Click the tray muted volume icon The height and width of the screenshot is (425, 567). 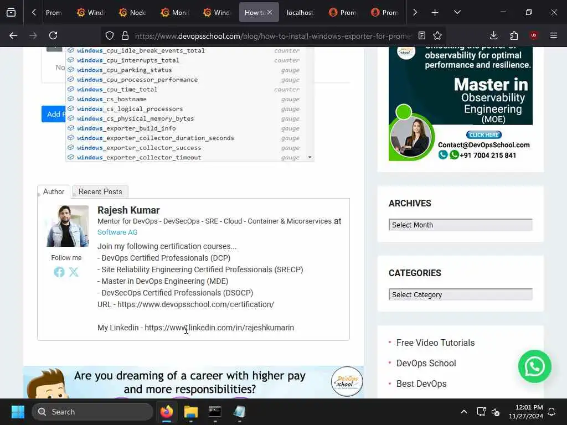[x=496, y=412]
